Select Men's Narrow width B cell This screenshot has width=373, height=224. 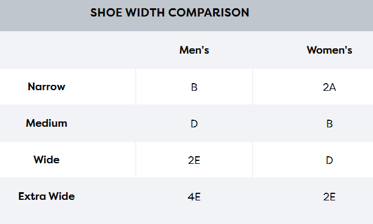pyautogui.click(x=194, y=87)
